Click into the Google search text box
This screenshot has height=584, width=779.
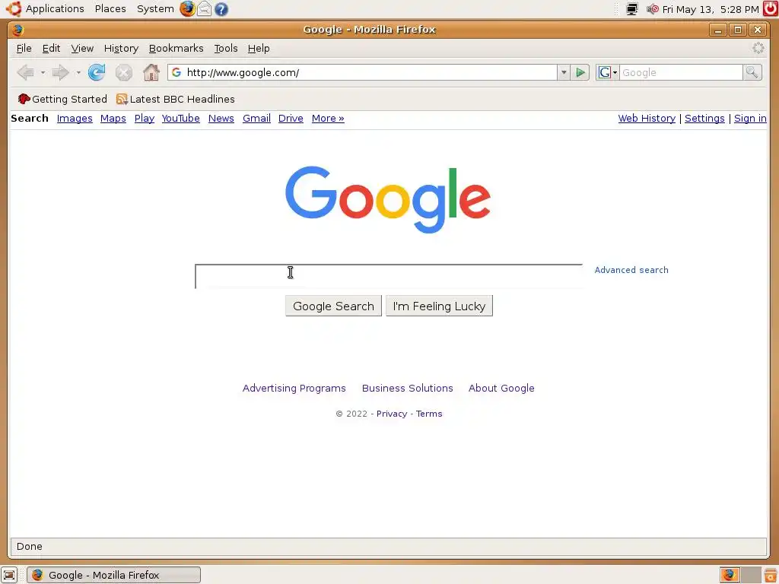389,276
